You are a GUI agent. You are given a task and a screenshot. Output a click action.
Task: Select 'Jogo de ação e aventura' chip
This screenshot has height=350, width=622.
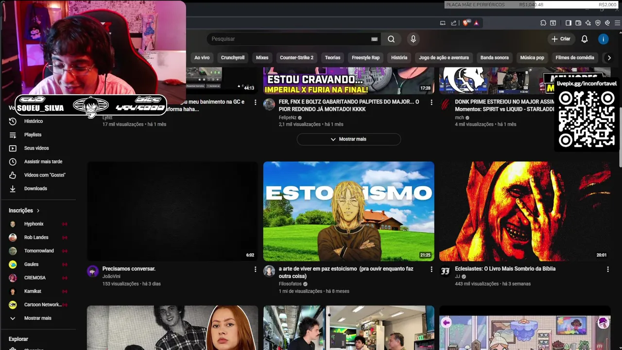[444, 57]
